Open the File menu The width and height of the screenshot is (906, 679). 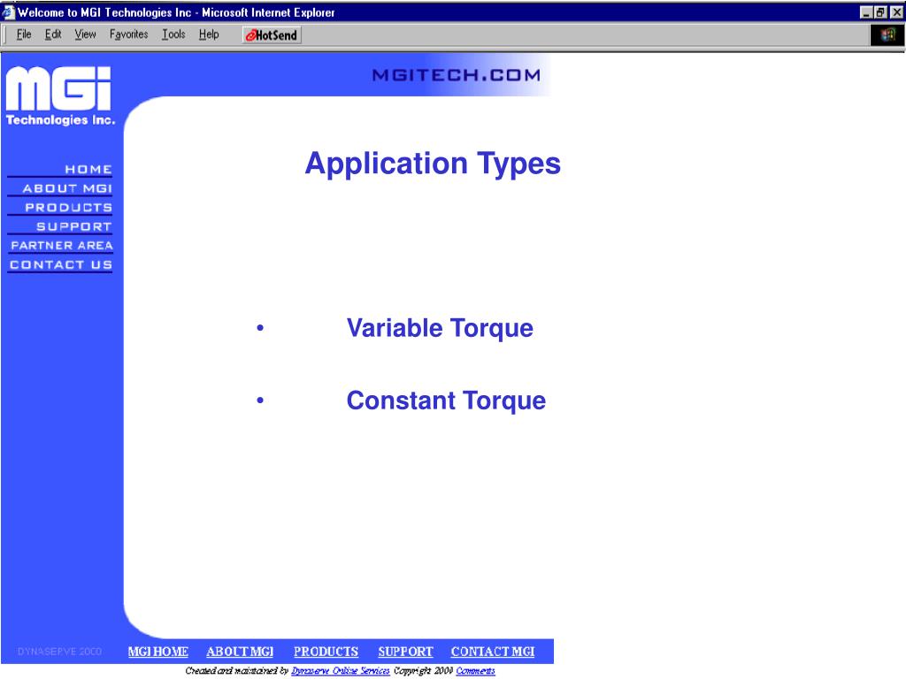pyautogui.click(x=24, y=34)
